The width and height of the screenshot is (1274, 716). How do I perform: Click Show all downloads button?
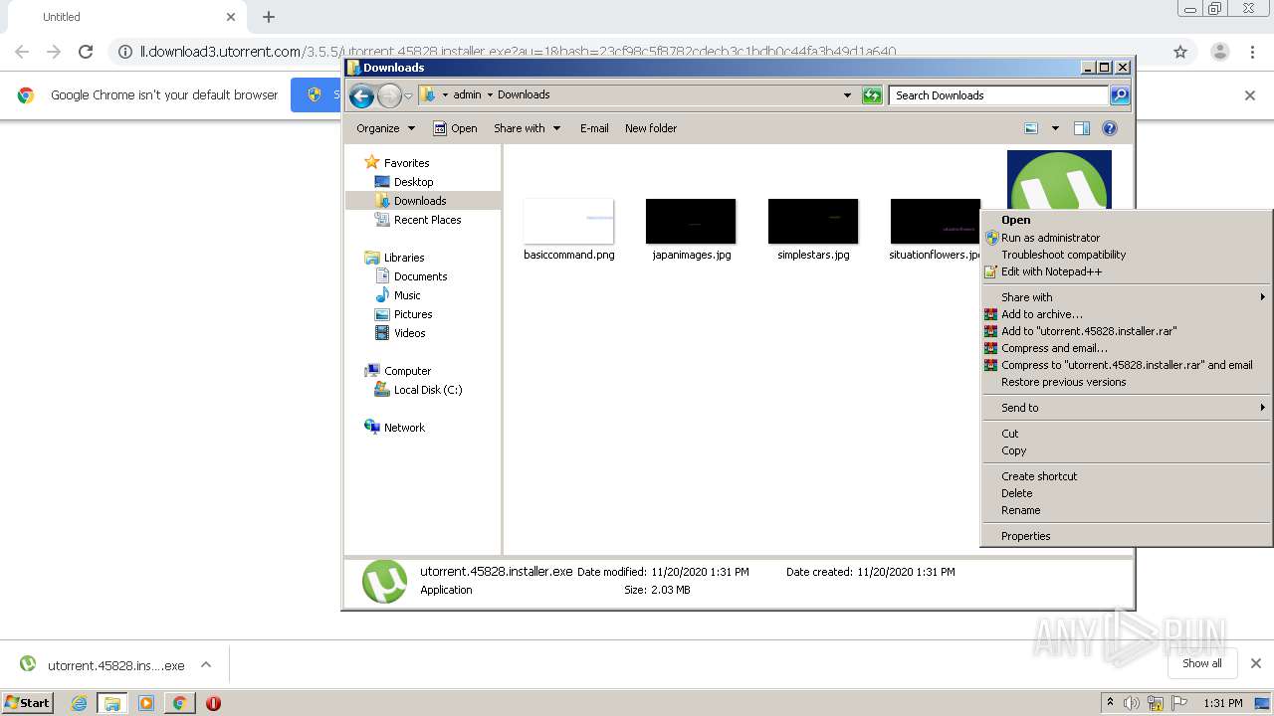tap(1202, 663)
